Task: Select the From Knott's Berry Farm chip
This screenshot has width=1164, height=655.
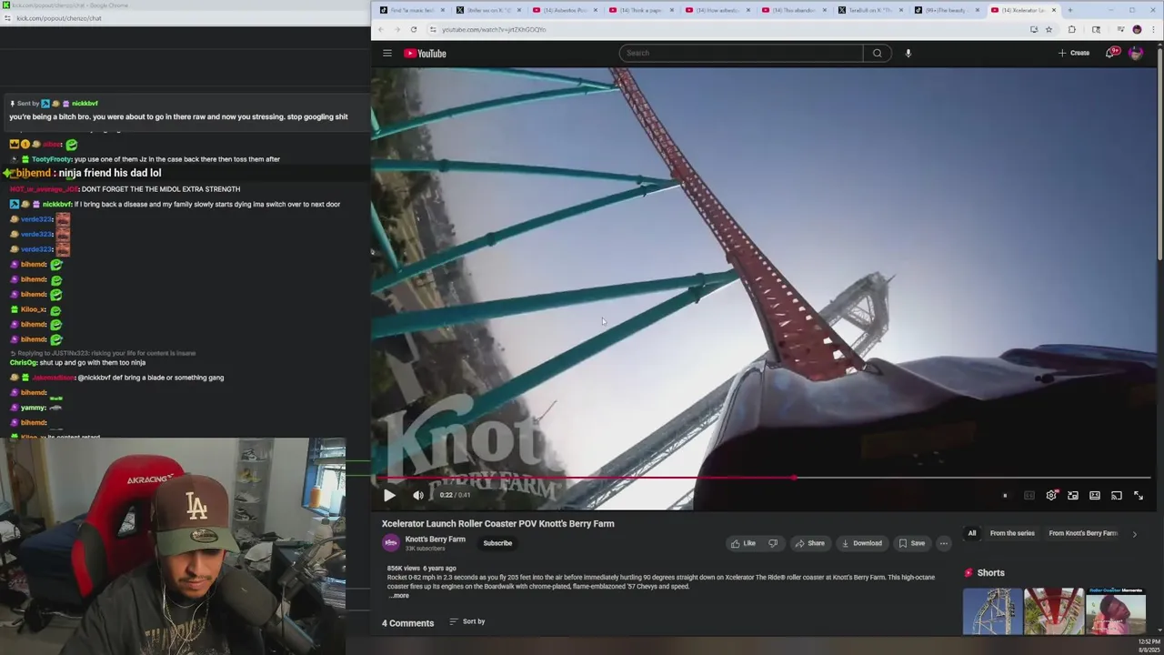Action: tap(1082, 533)
